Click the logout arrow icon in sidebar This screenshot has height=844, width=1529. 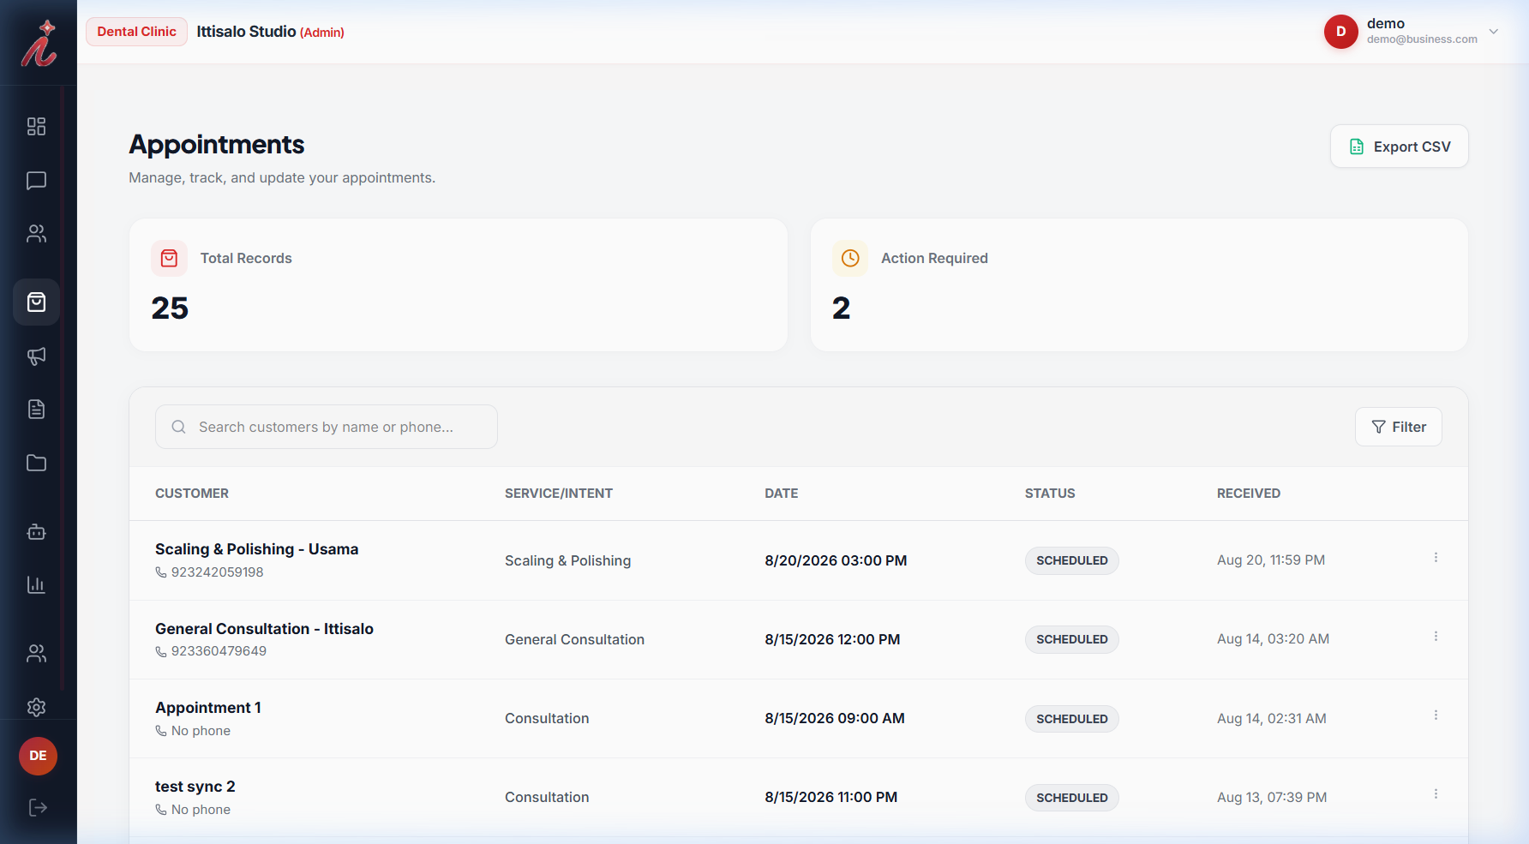pyautogui.click(x=38, y=807)
